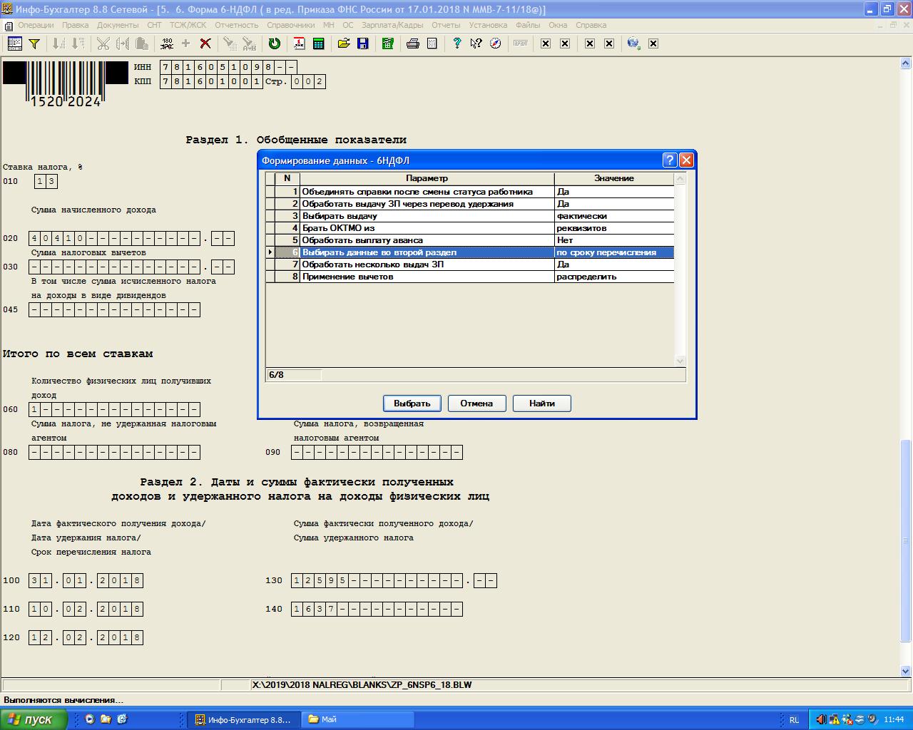Click the red X delete icon
Image resolution: width=913 pixels, height=730 pixels.
(x=205, y=43)
